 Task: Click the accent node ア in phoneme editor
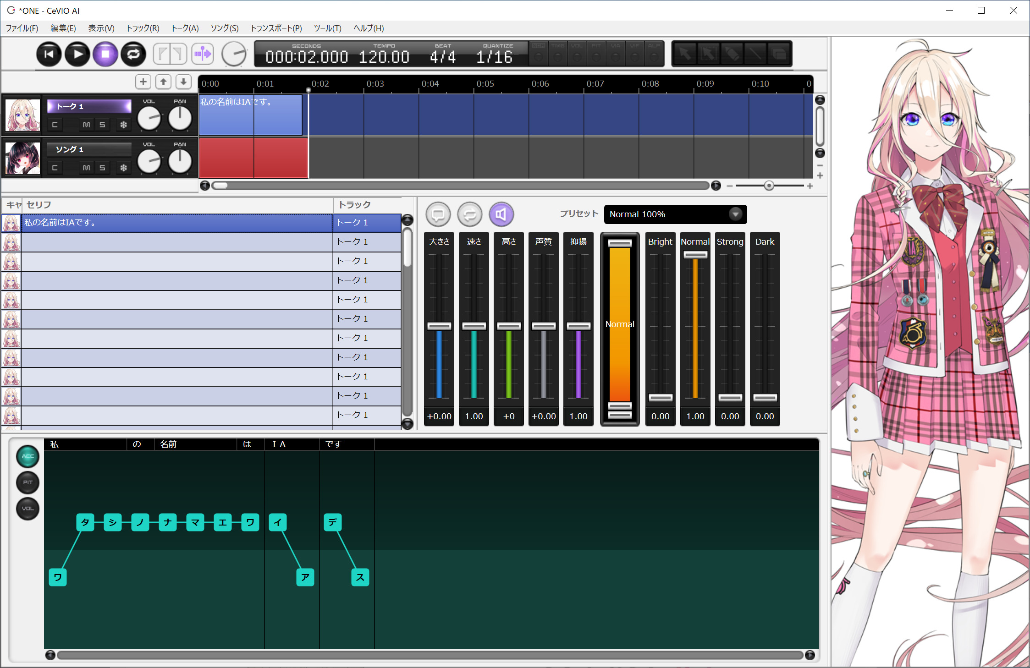coord(305,577)
